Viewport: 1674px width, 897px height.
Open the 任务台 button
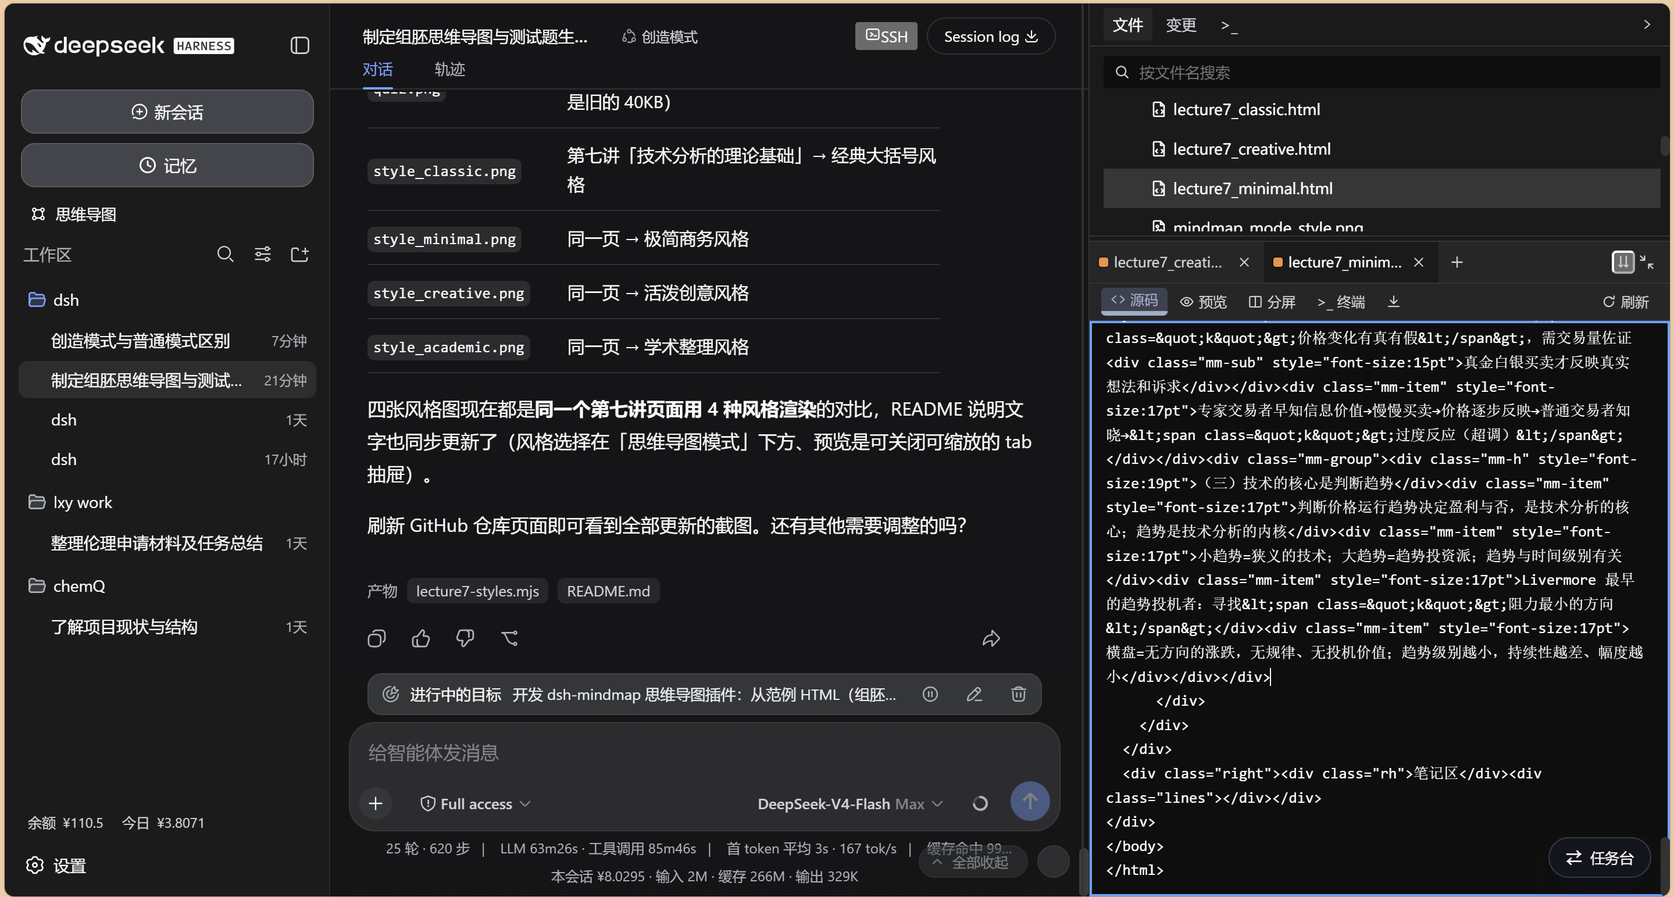(1599, 858)
